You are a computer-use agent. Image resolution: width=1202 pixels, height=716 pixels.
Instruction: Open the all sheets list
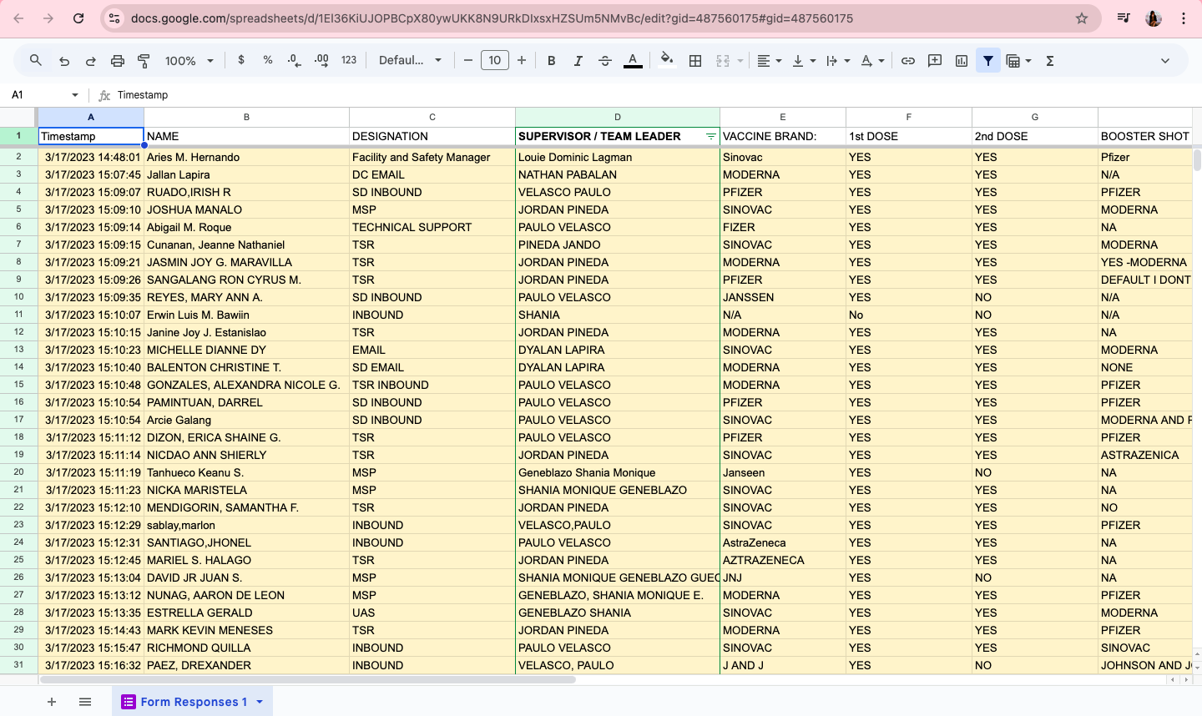coord(85,702)
